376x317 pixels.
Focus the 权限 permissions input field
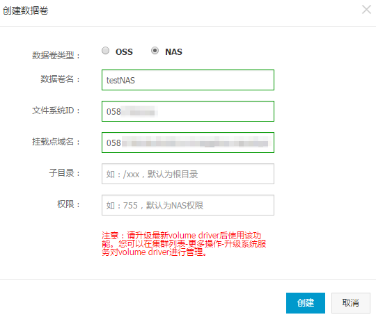point(188,205)
